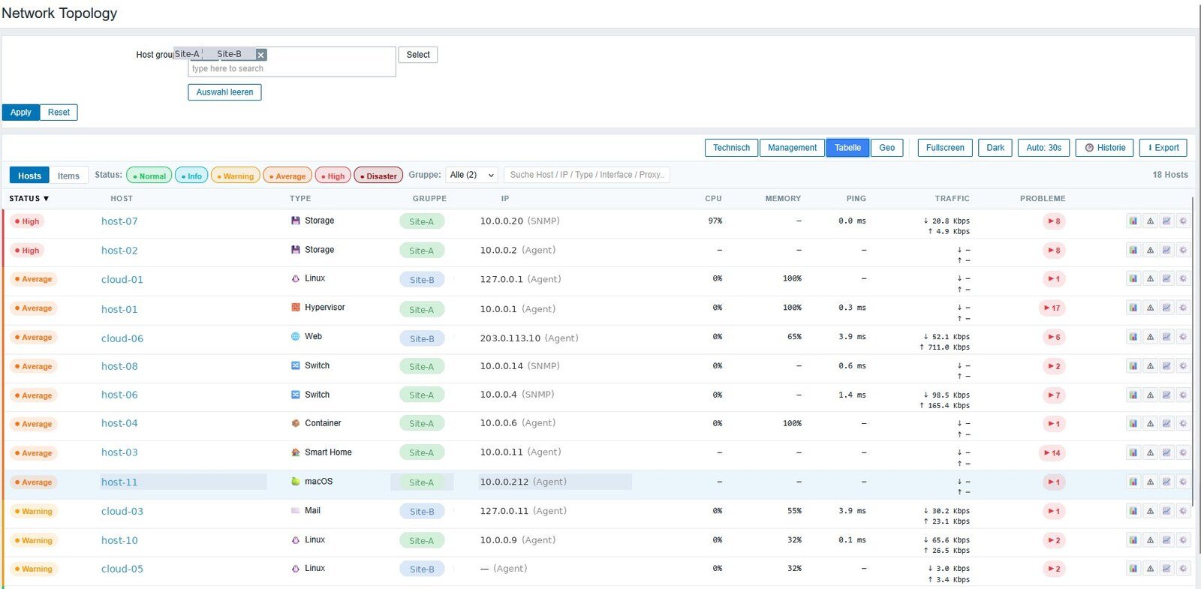This screenshot has width=1201, height=589.
Task: Click warning triangle icon for cloud-01
Action: coord(1150,278)
